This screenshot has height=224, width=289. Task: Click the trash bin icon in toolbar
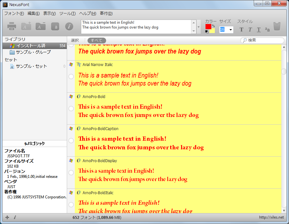click(277, 27)
